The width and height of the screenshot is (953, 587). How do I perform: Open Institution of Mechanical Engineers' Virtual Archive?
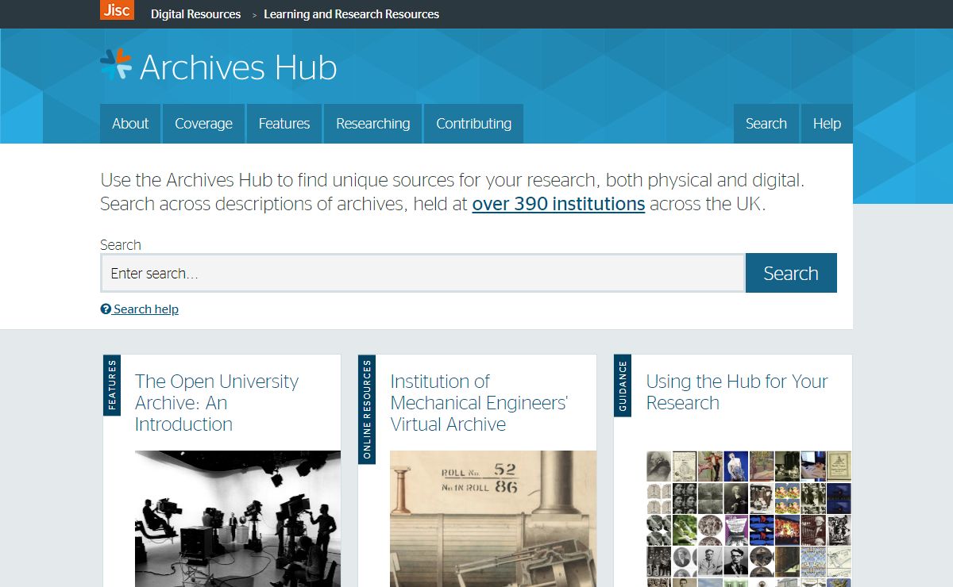click(x=479, y=403)
